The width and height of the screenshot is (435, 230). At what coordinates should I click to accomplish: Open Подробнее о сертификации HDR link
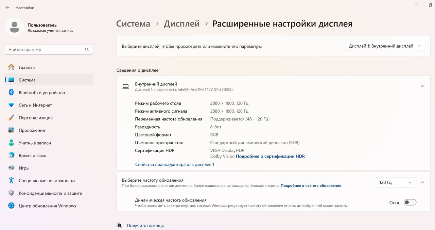[x=270, y=157]
